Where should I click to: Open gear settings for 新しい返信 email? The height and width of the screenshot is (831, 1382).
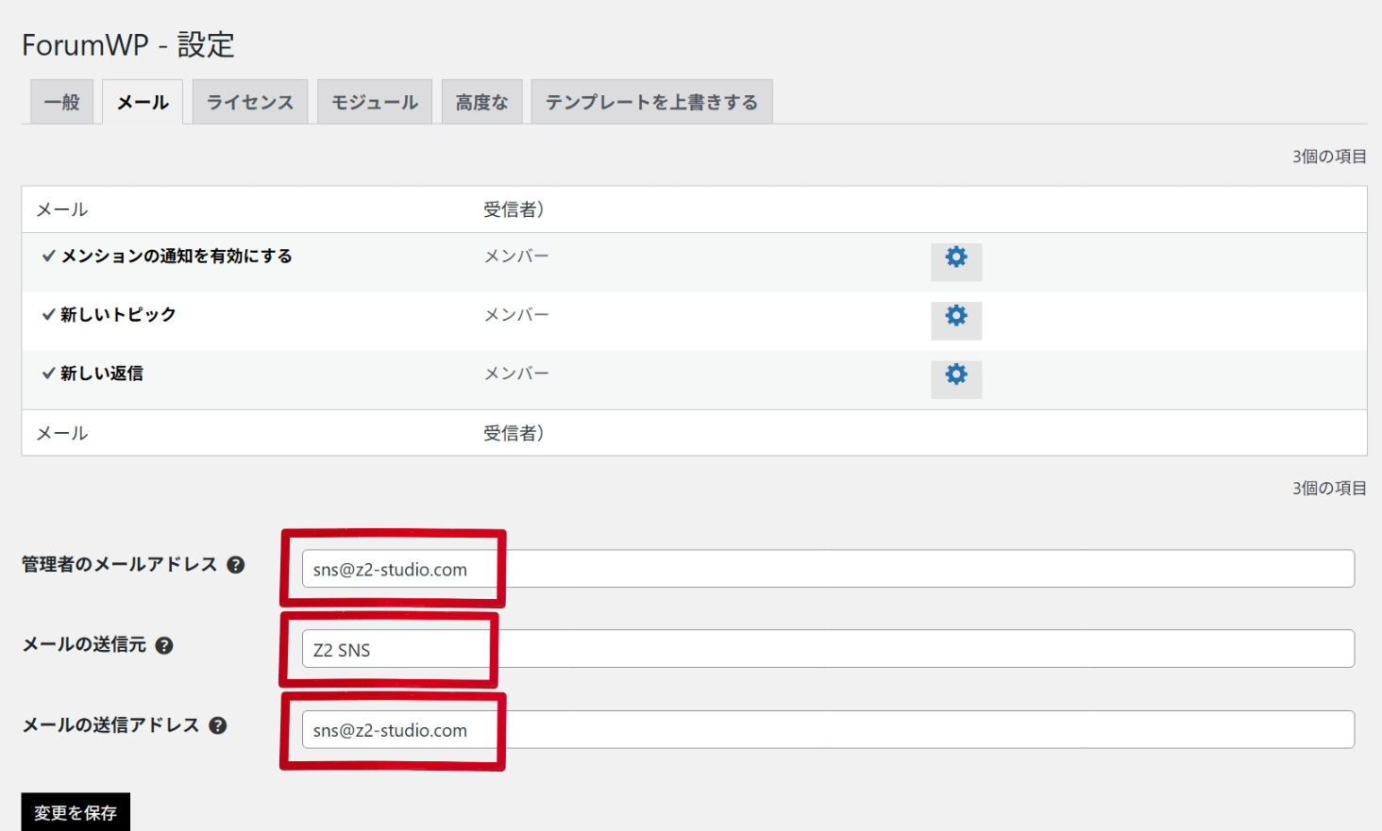pos(955,378)
